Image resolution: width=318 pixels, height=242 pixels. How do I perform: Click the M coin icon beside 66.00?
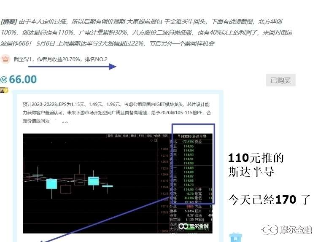[4, 79]
